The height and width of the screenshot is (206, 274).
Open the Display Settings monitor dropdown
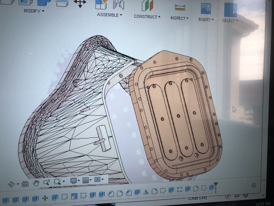point(75,181)
